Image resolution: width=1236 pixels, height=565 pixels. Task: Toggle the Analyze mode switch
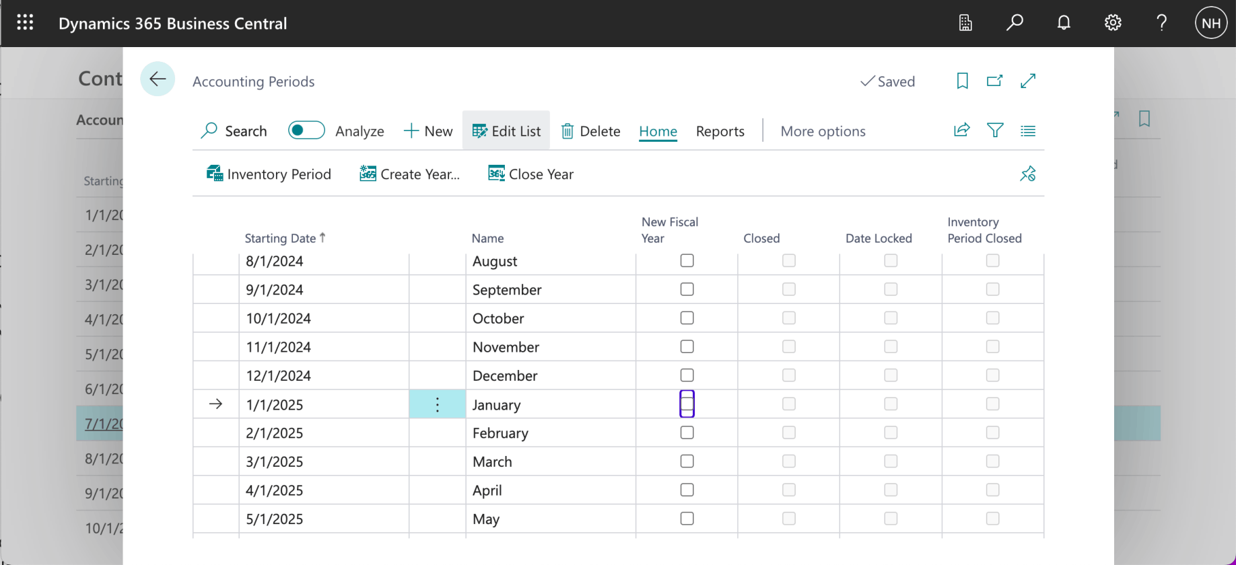pyautogui.click(x=306, y=130)
